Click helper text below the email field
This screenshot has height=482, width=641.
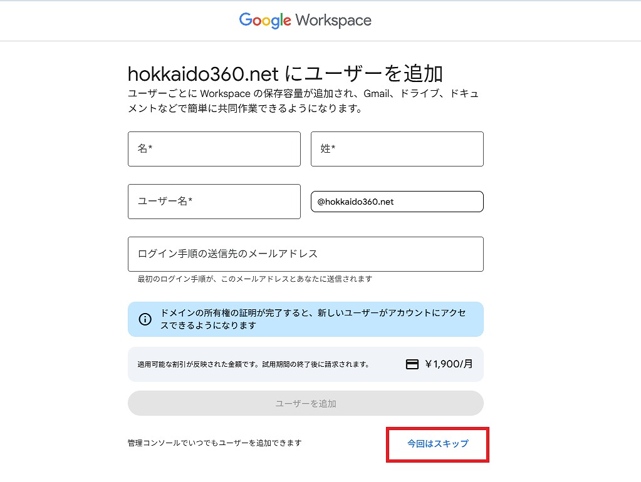point(254,279)
